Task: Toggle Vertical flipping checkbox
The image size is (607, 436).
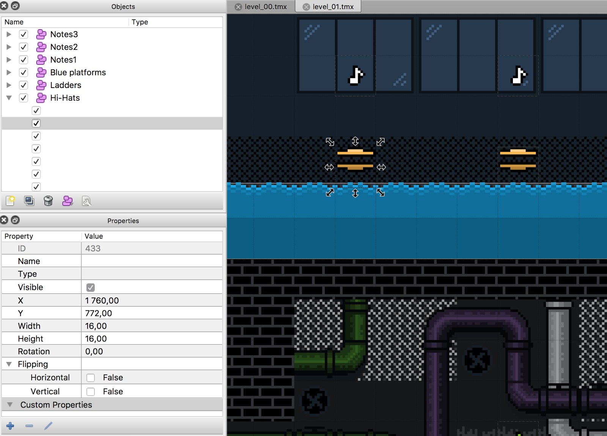Action: (x=90, y=391)
